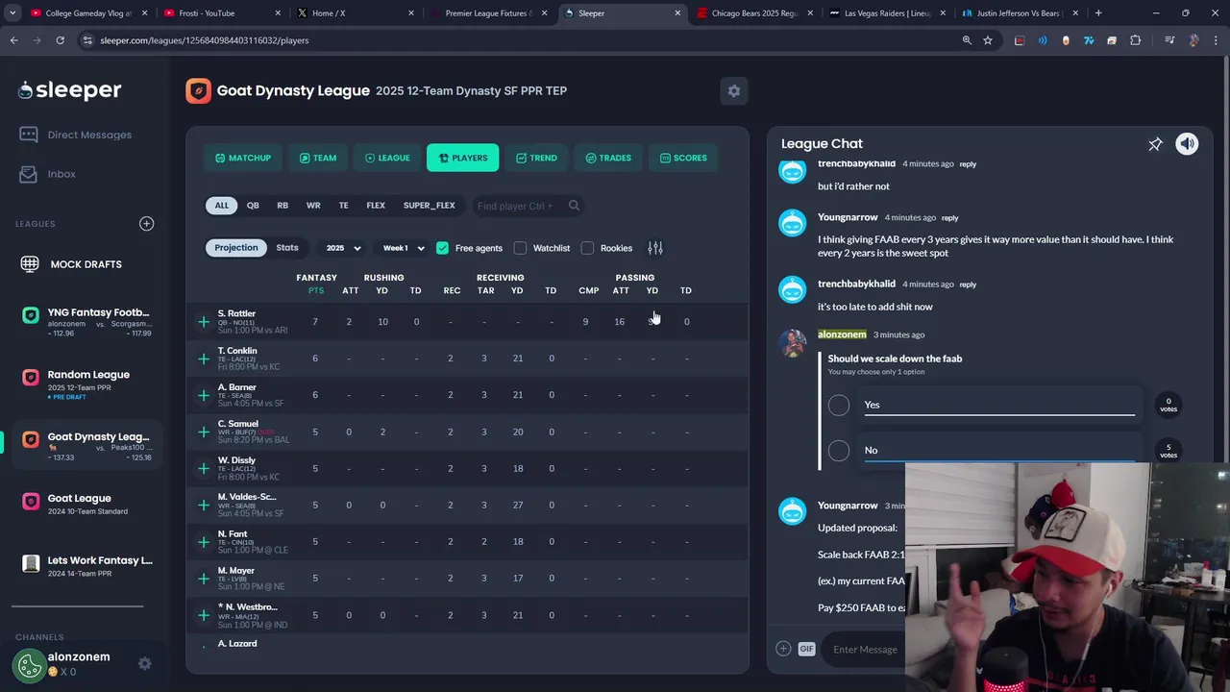Open the Week 1 dropdown
This screenshot has height=692, width=1230.
[x=403, y=248]
